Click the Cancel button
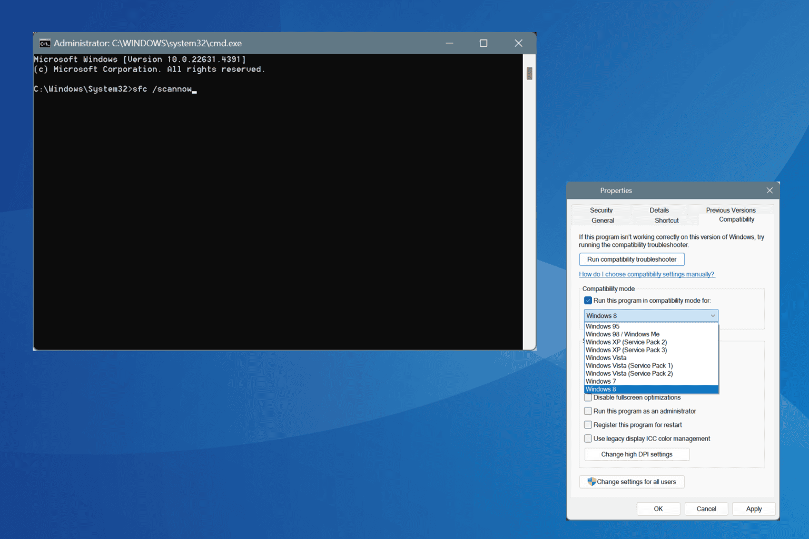 (706, 509)
